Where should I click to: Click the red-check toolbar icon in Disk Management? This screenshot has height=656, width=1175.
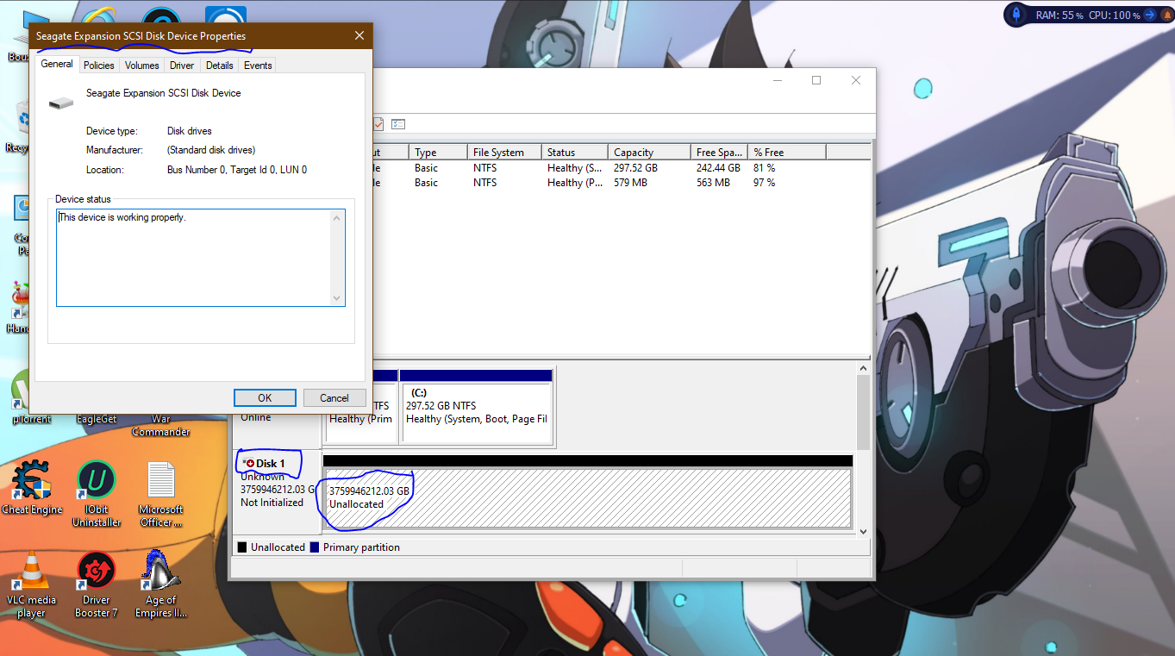[x=378, y=124]
